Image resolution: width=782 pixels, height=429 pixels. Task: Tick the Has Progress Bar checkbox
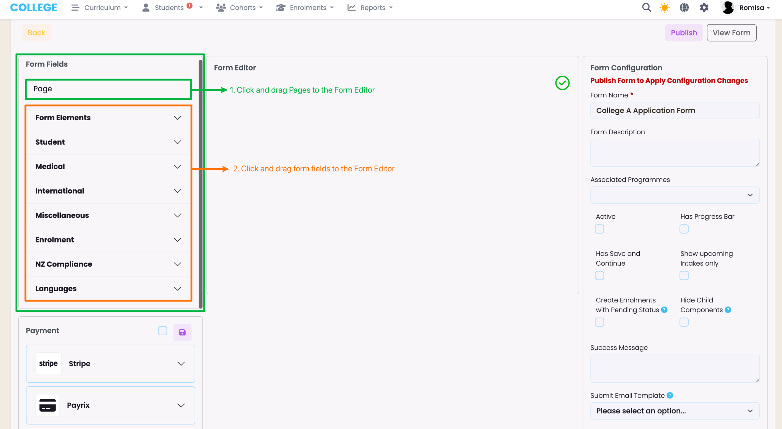click(x=684, y=229)
